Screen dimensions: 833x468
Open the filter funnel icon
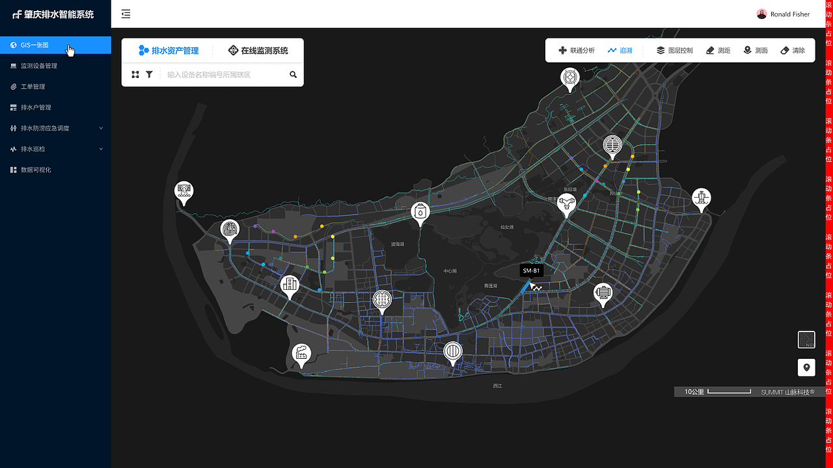149,75
